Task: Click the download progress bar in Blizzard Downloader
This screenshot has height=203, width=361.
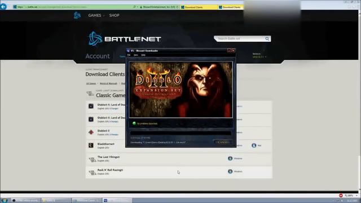Action: coord(180,133)
